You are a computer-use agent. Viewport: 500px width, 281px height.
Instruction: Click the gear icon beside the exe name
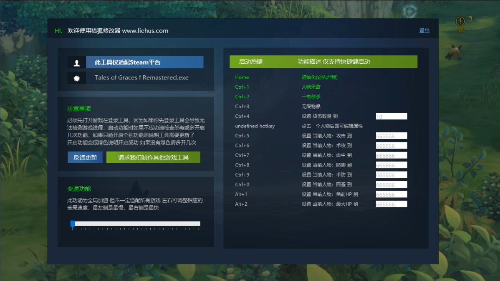[x=76, y=78]
